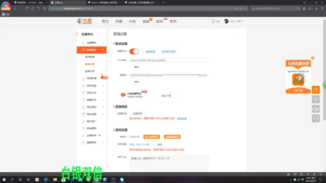Click 修改 button for room title

160,144
